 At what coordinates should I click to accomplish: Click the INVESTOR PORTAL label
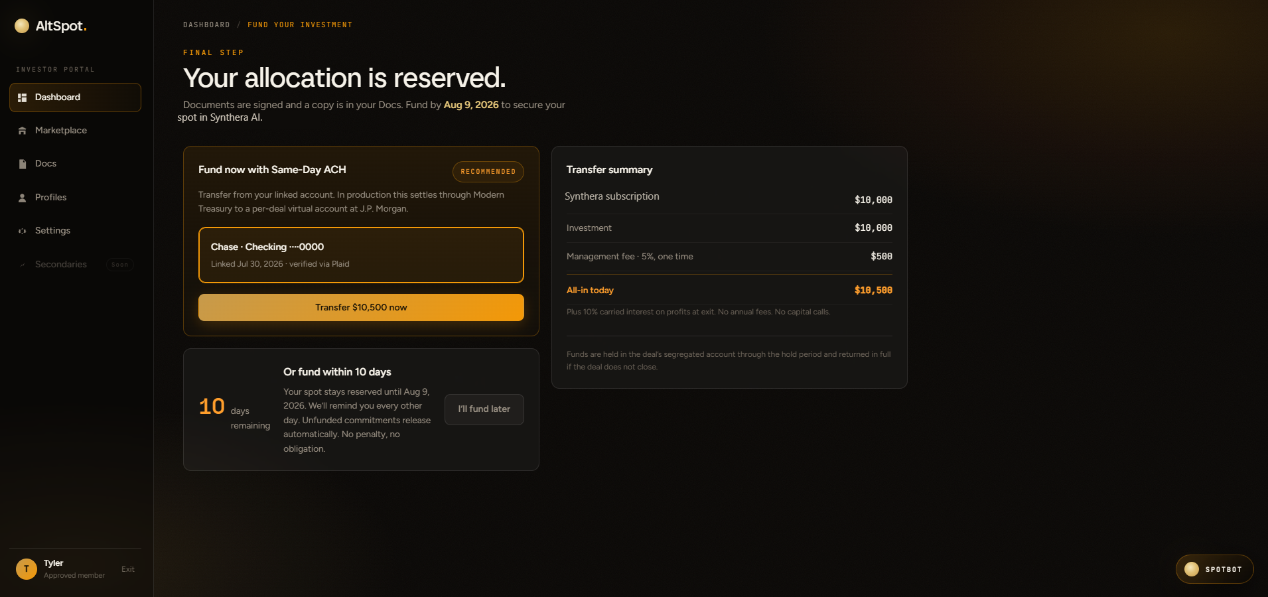56,70
